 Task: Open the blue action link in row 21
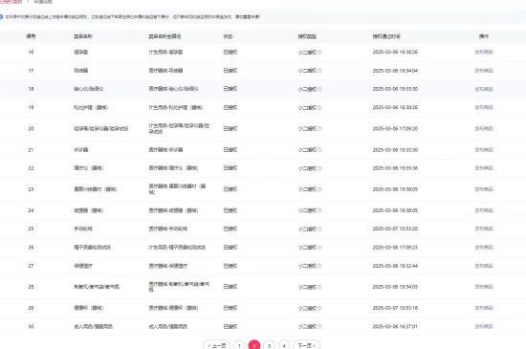tap(484, 149)
